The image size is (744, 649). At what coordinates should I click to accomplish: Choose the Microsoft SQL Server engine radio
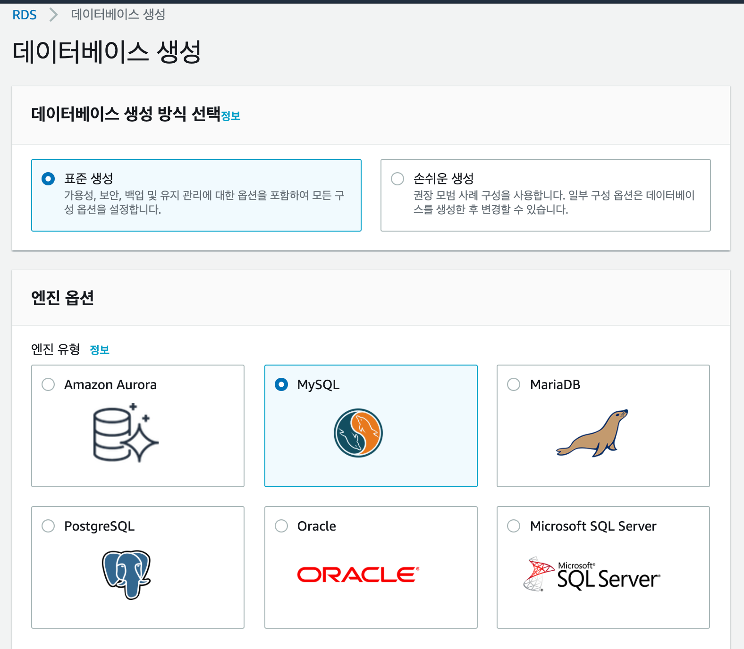point(514,526)
